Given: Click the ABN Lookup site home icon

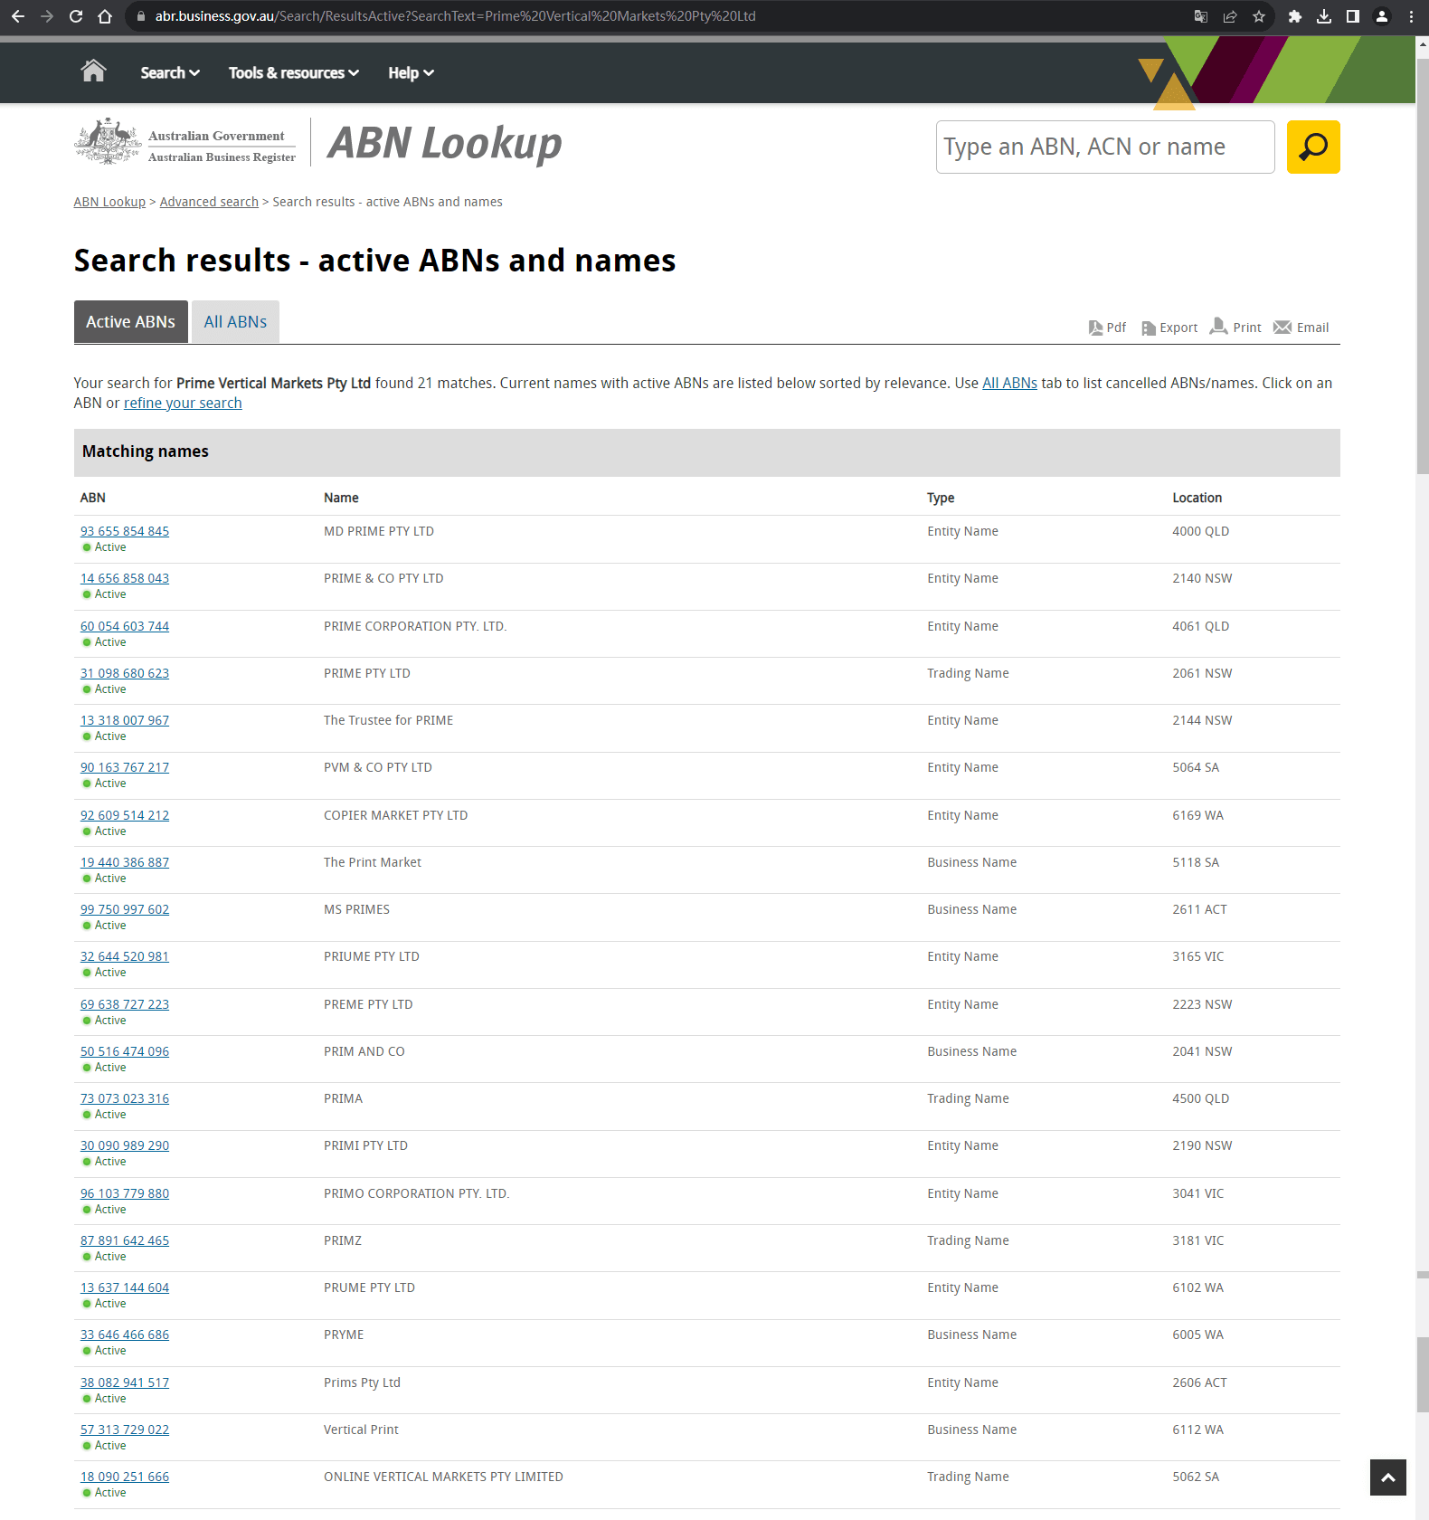Looking at the screenshot, I should pyautogui.click(x=93, y=71).
